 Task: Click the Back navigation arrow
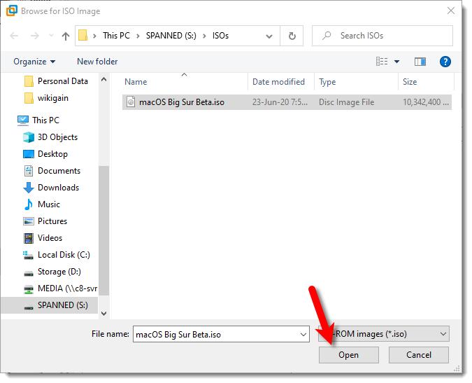(x=14, y=36)
